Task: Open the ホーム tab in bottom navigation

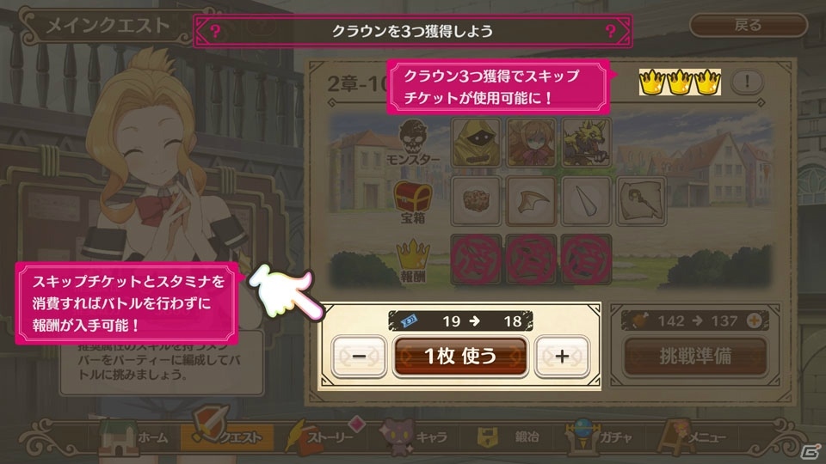Action: click(134, 437)
